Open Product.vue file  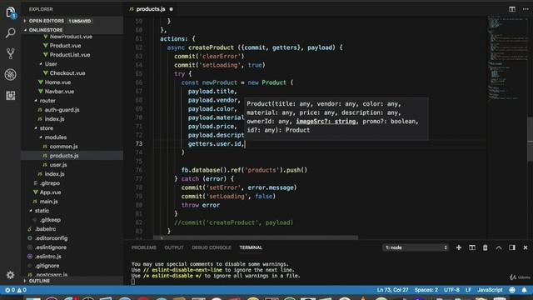coord(65,46)
